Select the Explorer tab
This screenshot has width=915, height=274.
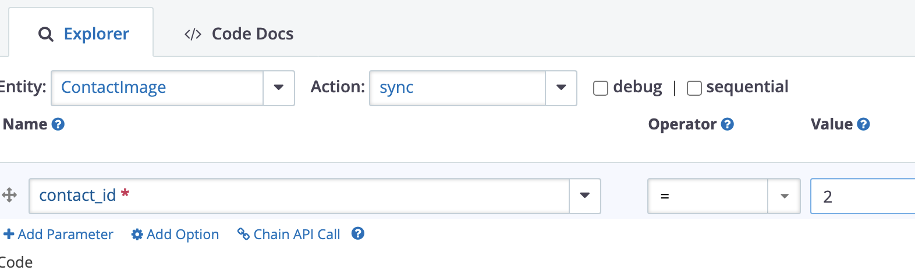click(81, 33)
